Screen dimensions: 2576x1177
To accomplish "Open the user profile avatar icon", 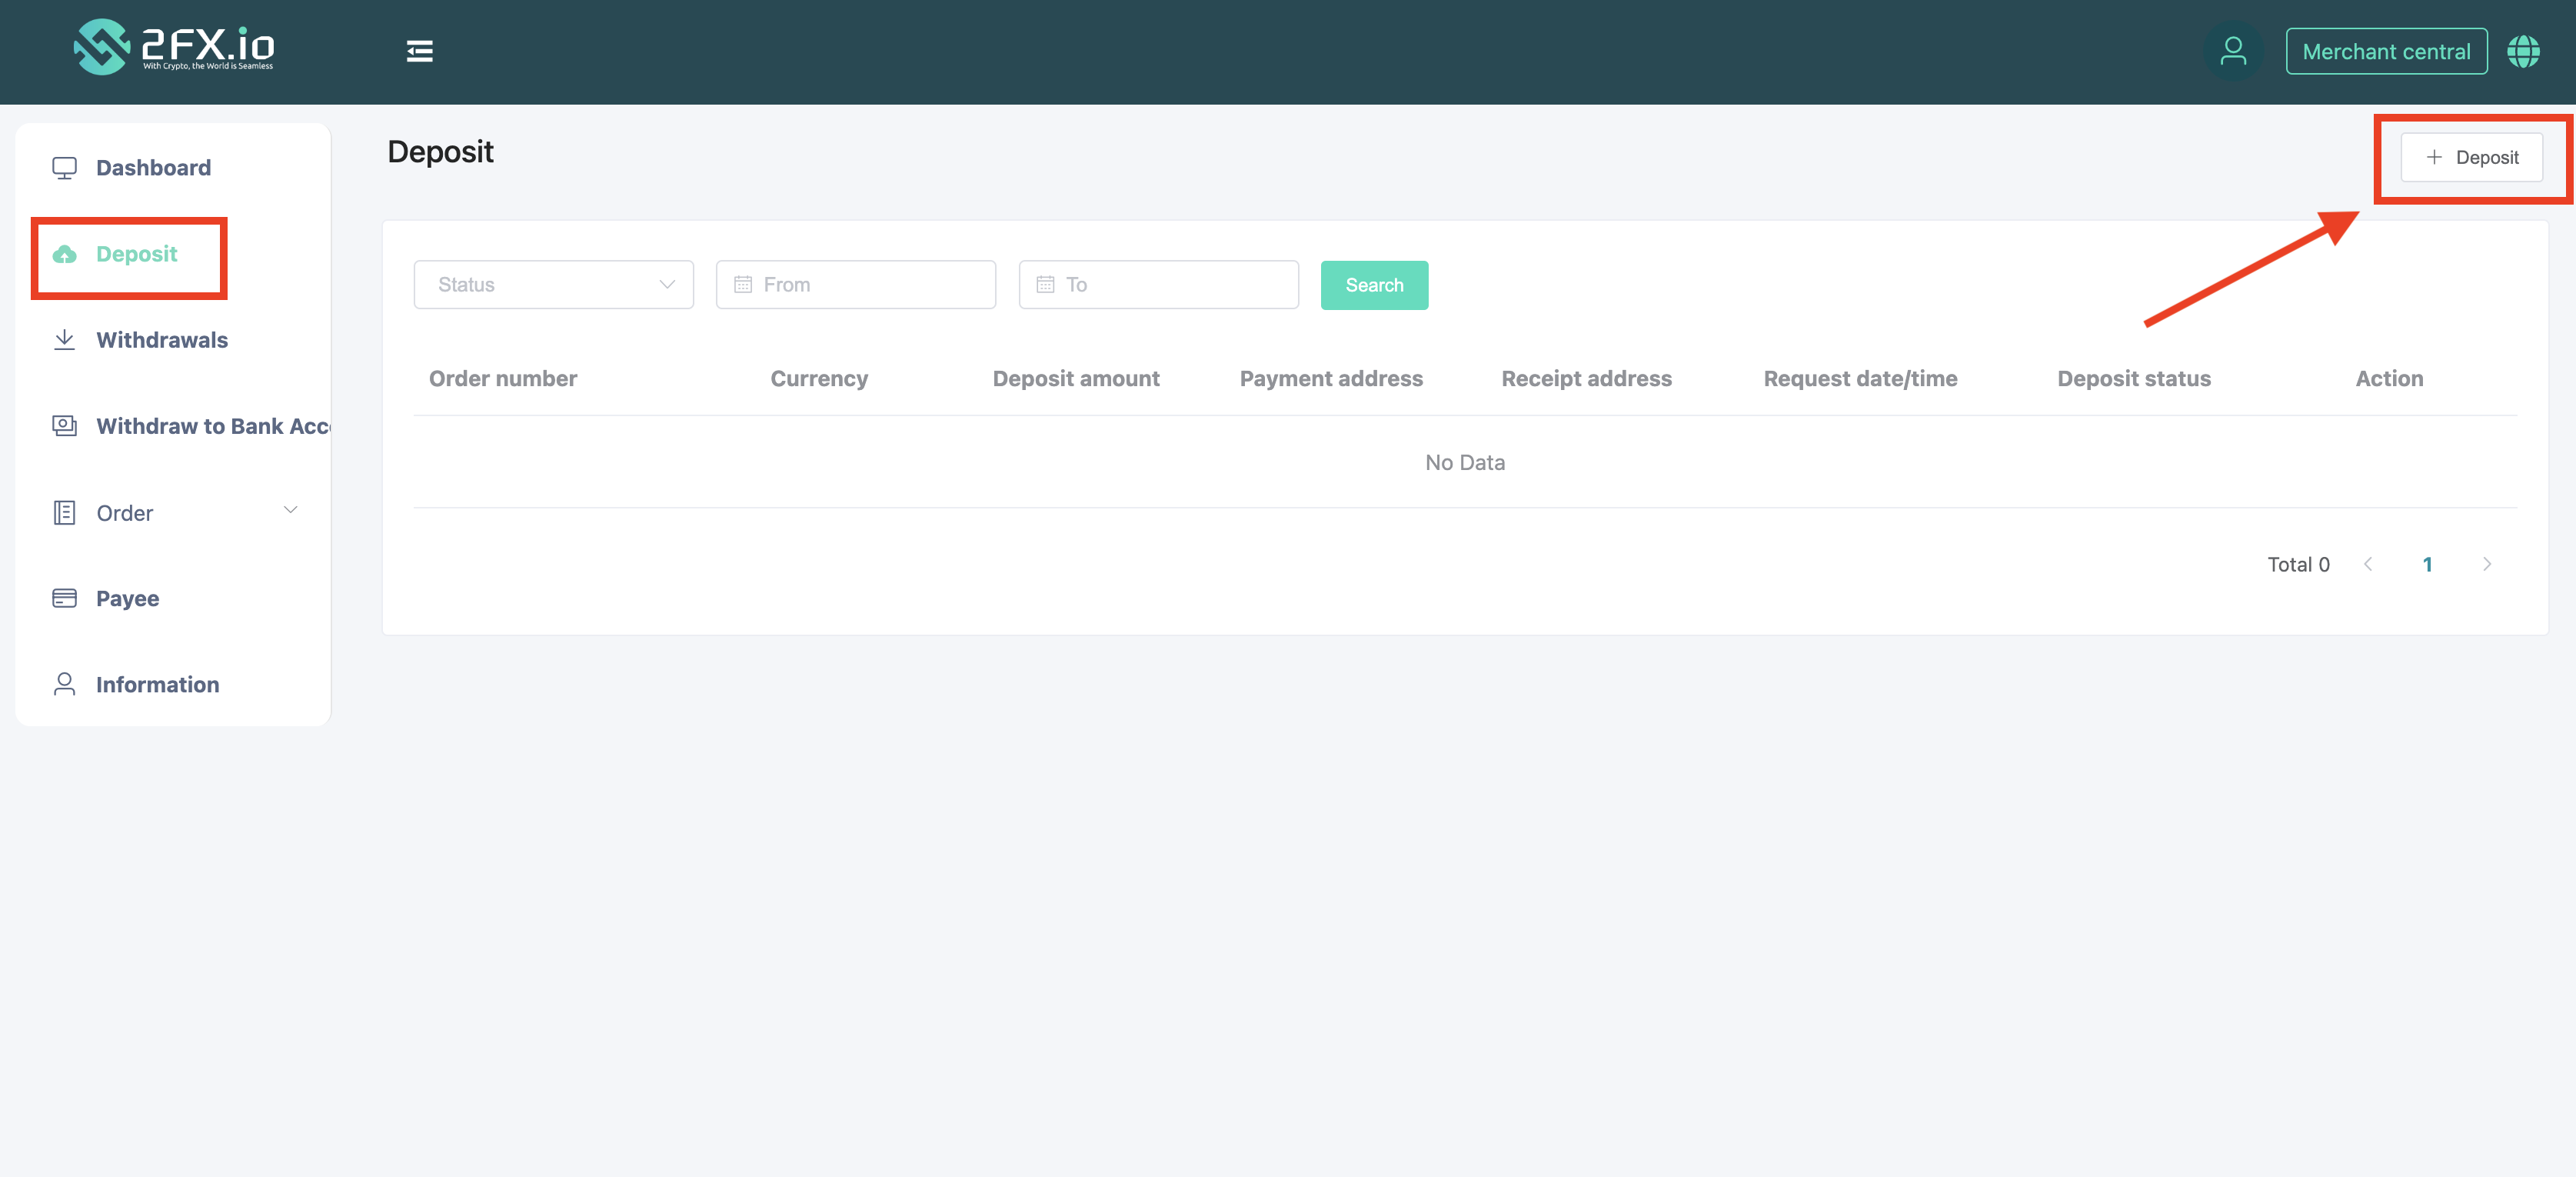I will coord(2232,51).
